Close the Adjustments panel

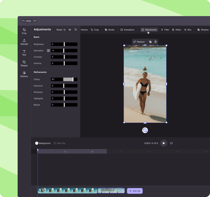pos(75,30)
